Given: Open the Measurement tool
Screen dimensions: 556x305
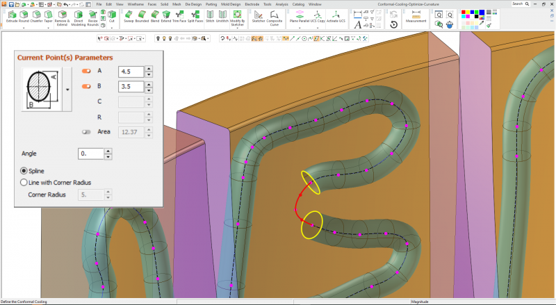Looking at the screenshot, I should pos(416,17).
